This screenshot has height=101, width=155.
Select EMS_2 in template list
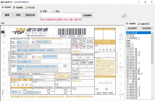point(138,46)
